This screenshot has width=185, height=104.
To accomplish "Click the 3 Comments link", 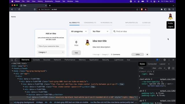I will tap(116, 55).
